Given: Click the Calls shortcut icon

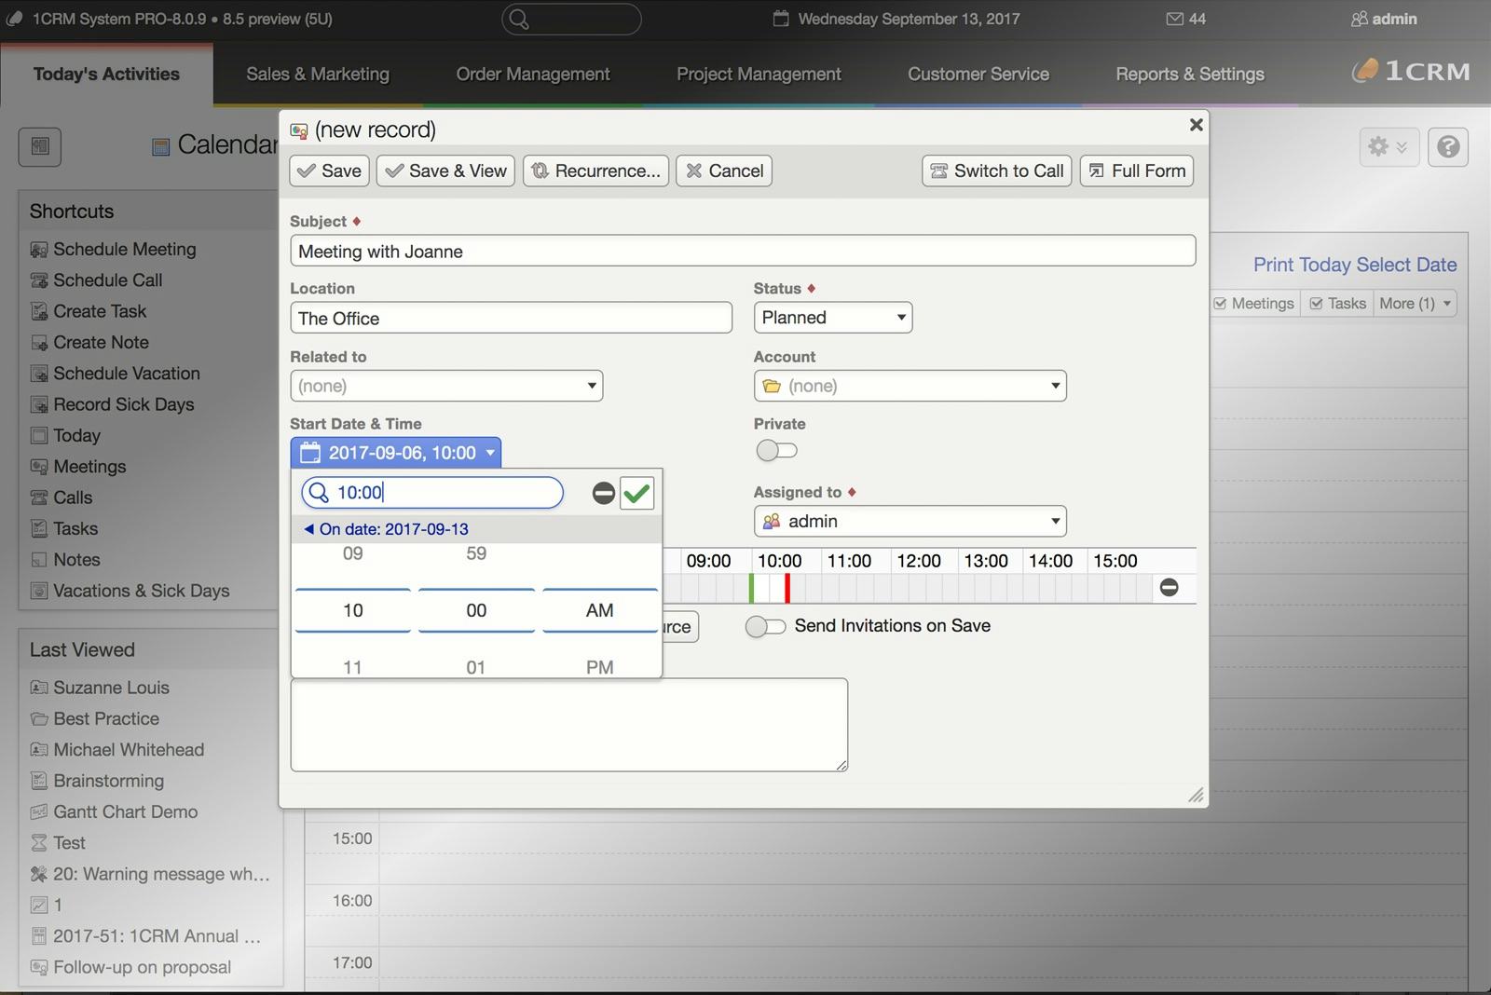Looking at the screenshot, I should [x=39, y=497].
